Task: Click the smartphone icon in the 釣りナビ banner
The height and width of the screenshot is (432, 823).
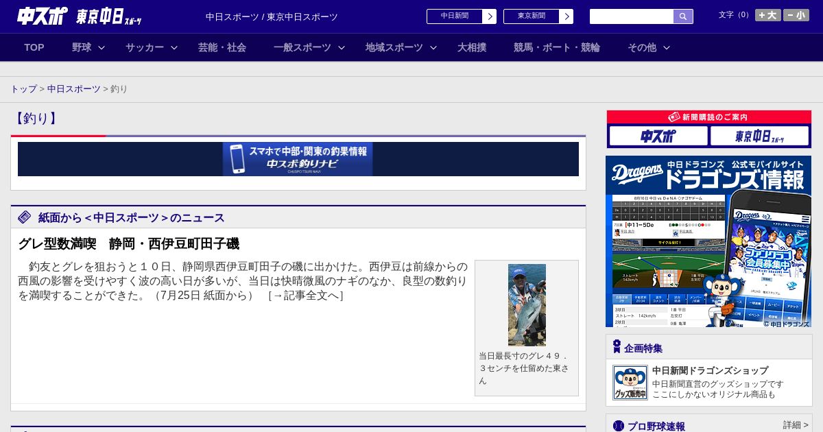Action: pos(238,159)
